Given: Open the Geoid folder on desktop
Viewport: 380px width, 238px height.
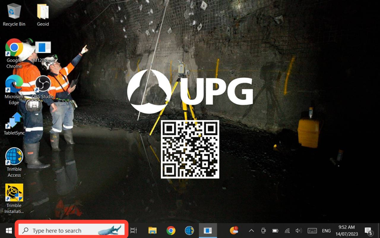Looking at the screenshot, I should point(43,15).
